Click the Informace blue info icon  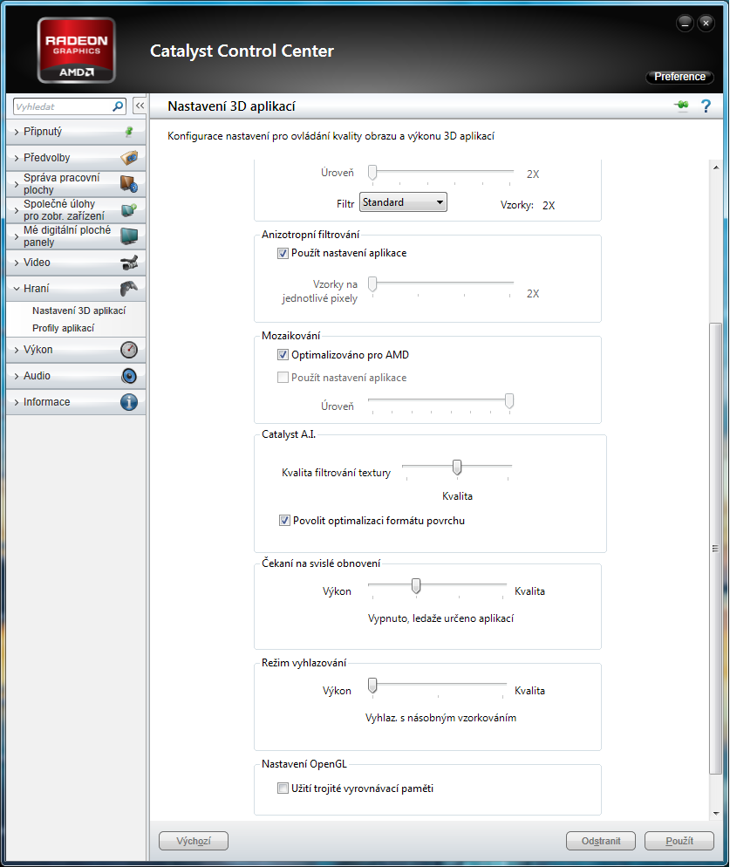point(129,402)
